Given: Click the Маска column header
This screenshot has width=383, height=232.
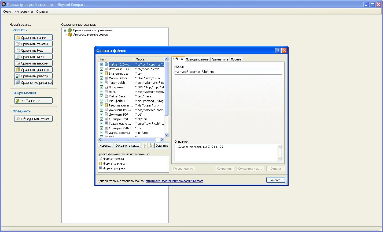Looking at the screenshot, I should click(x=149, y=59).
